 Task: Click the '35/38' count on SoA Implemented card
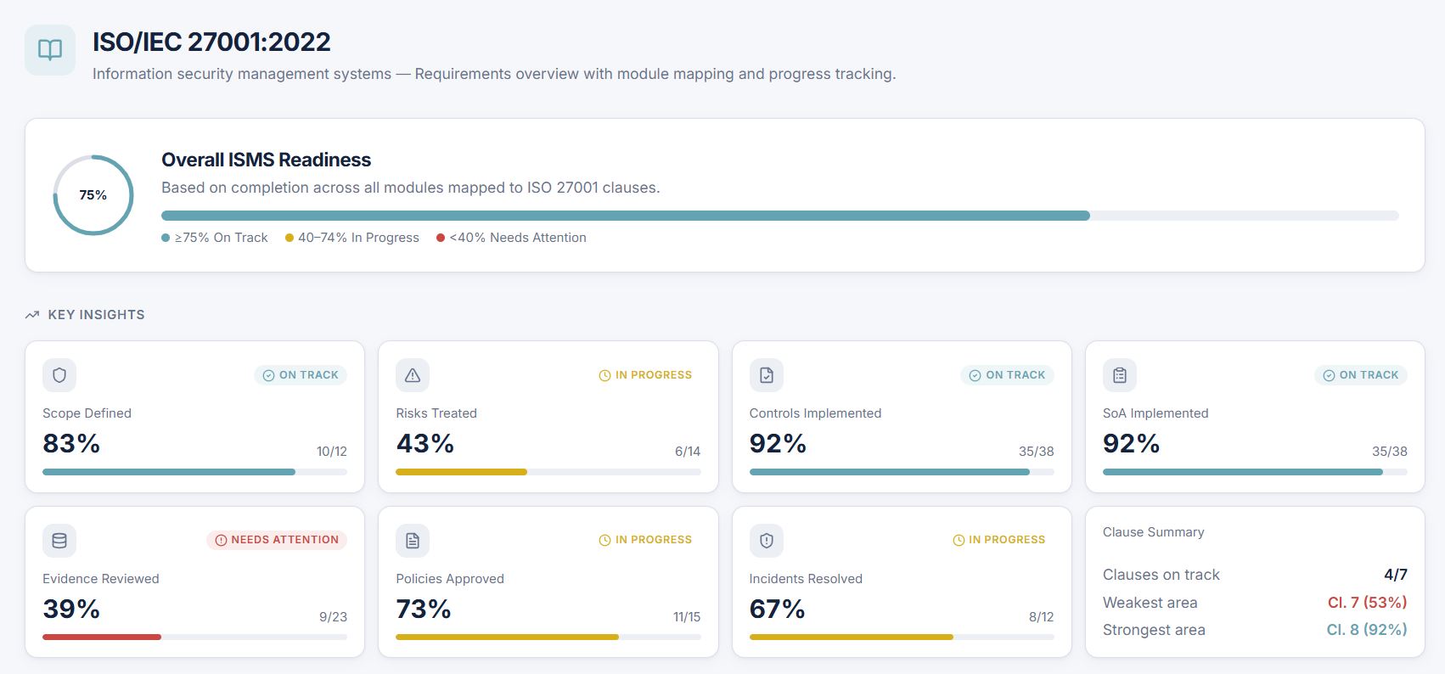(x=1390, y=452)
